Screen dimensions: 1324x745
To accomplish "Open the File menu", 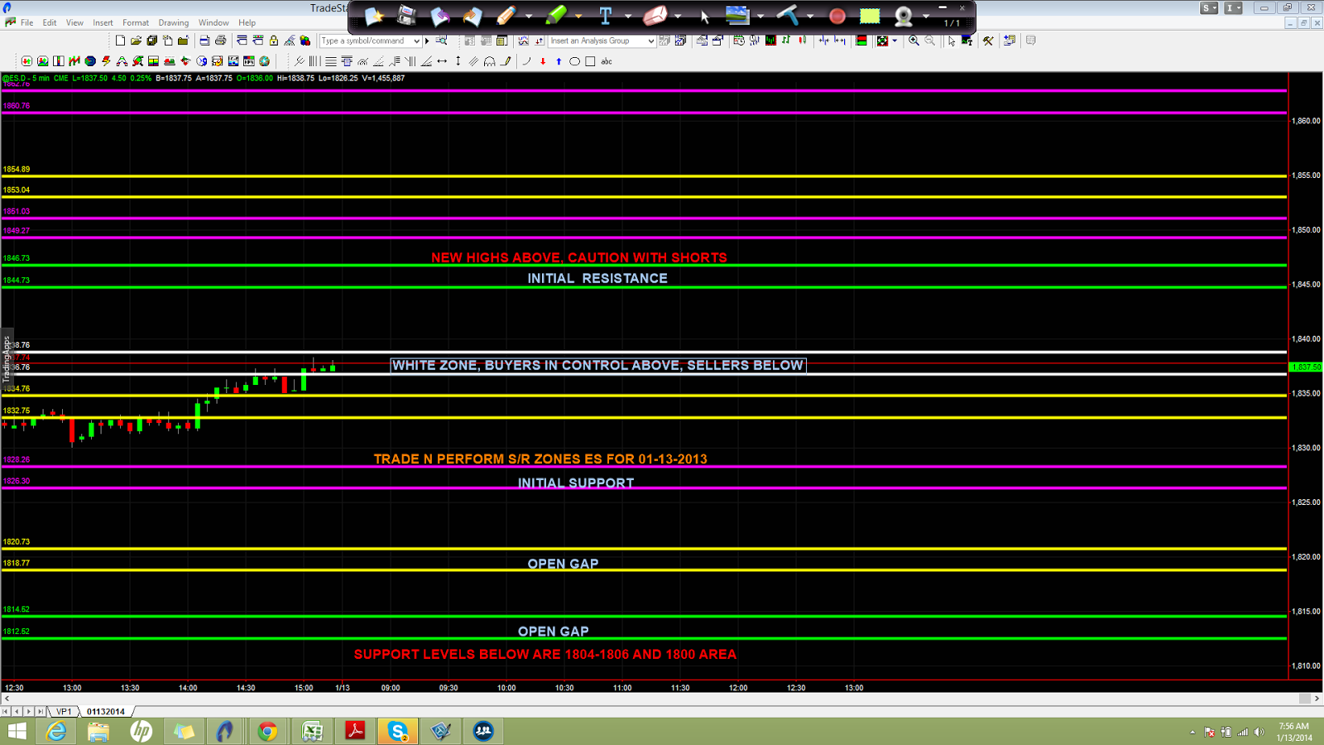I will click(x=26, y=22).
